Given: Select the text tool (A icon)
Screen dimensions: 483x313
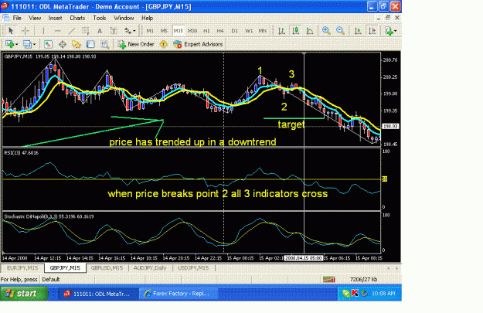Looking at the screenshot, I should coord(100,31).
